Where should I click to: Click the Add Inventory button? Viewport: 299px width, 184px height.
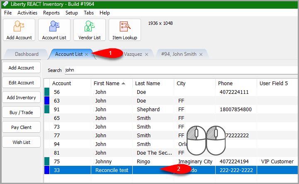(x=22, y=97)
